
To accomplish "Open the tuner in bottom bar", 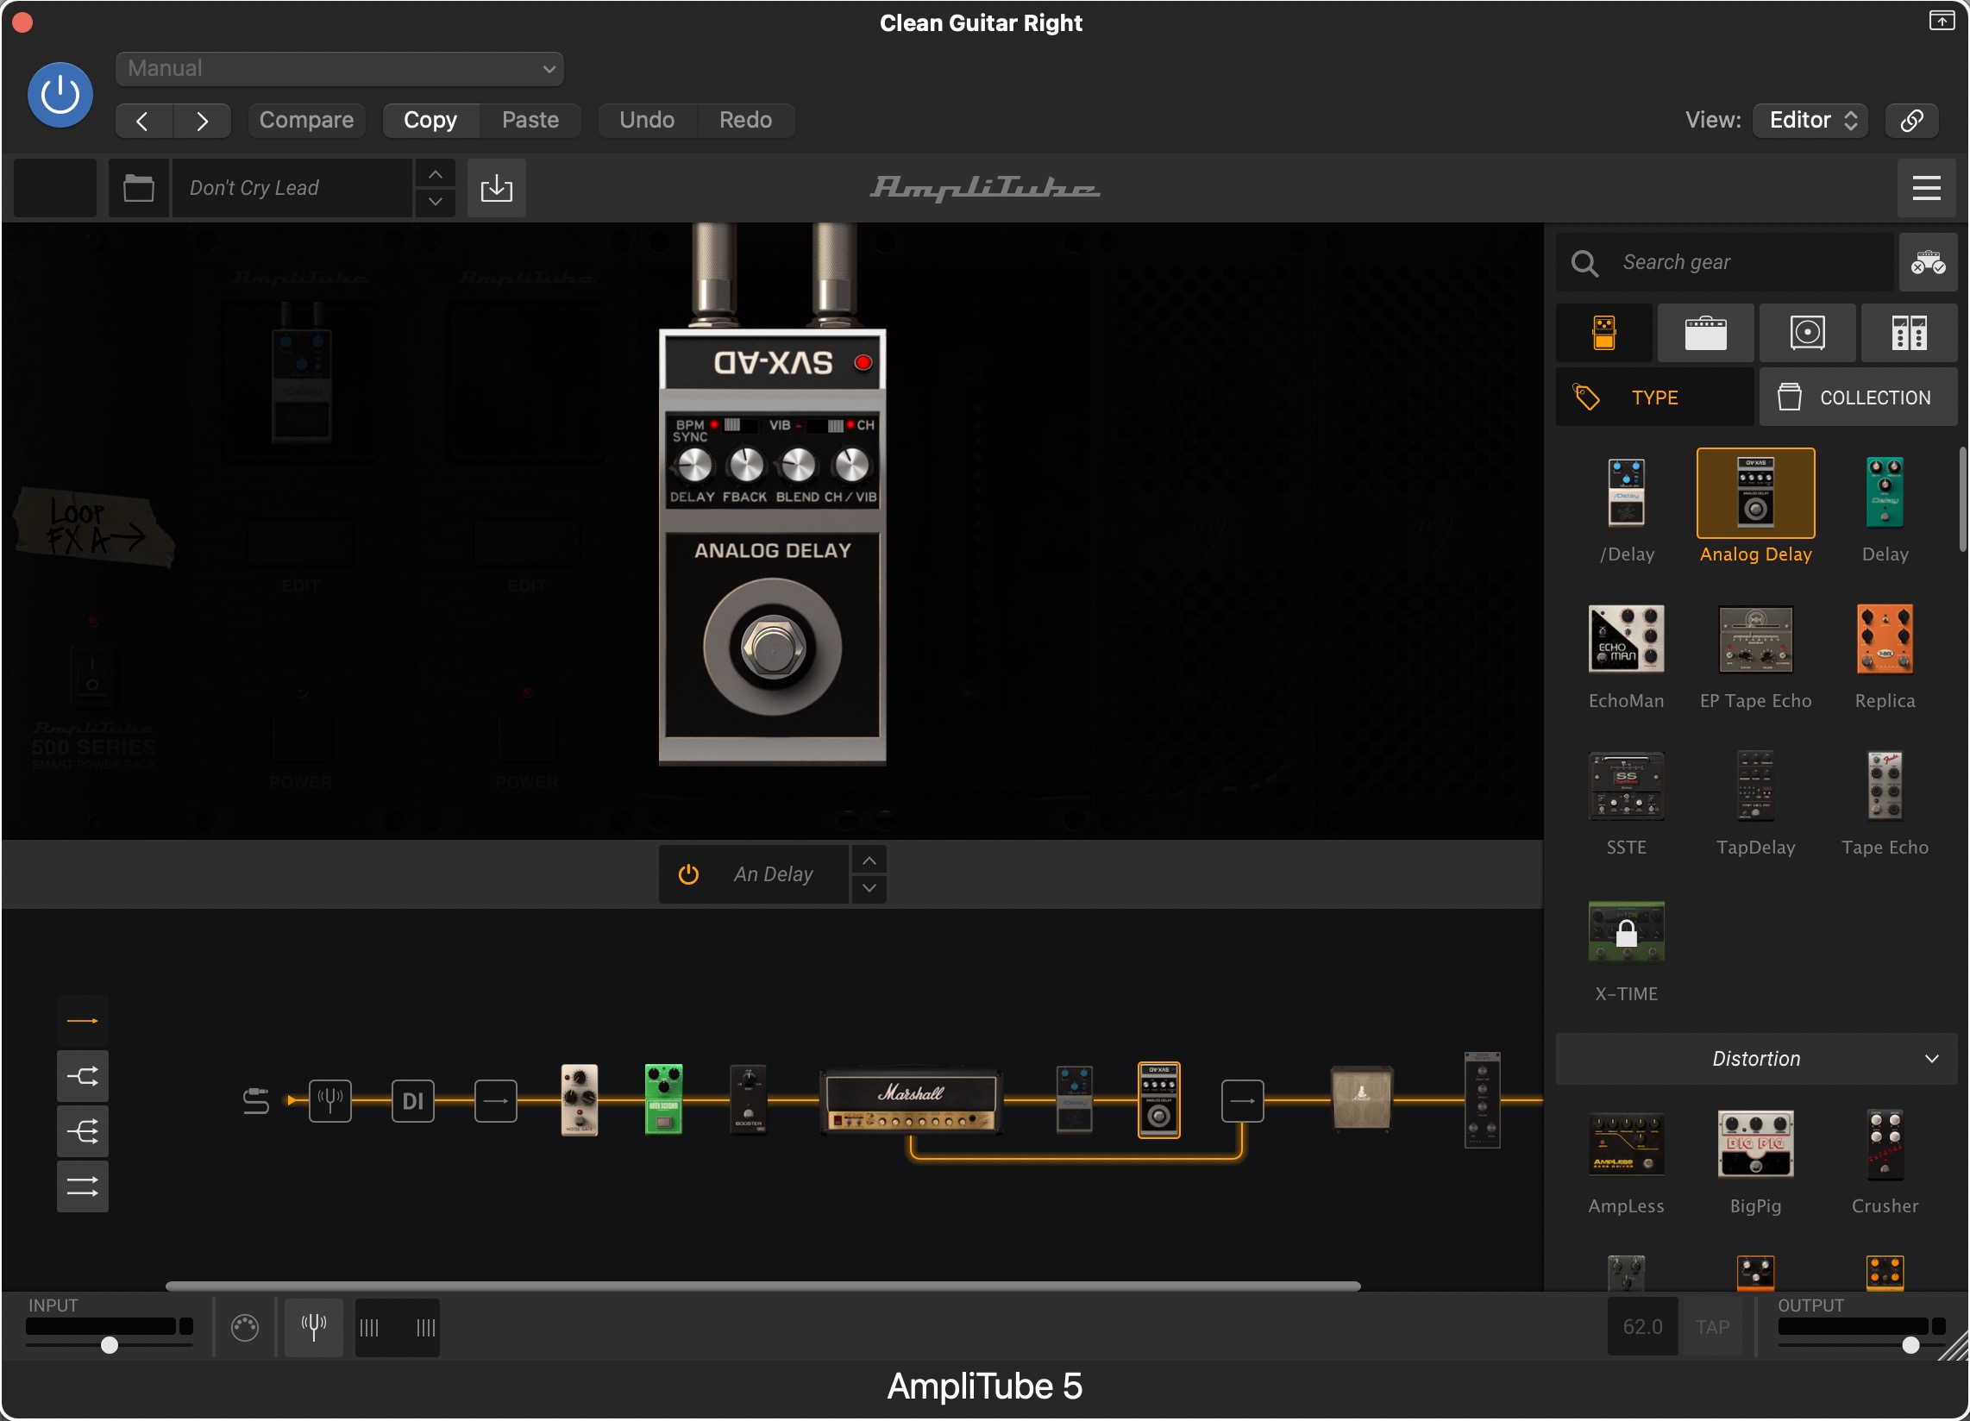I will coord(314,1327).
